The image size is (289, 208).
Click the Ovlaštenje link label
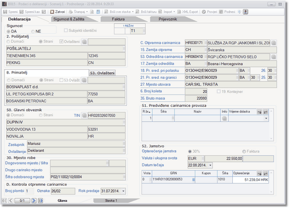tap(17, 151)
